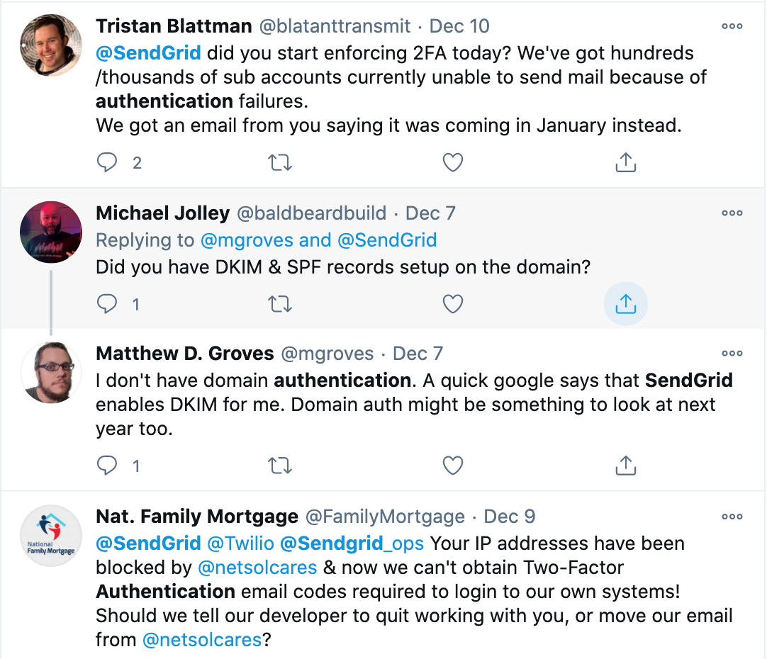
Task: Share Matthew D. Groves' tweet
Action: coord(625,466)
